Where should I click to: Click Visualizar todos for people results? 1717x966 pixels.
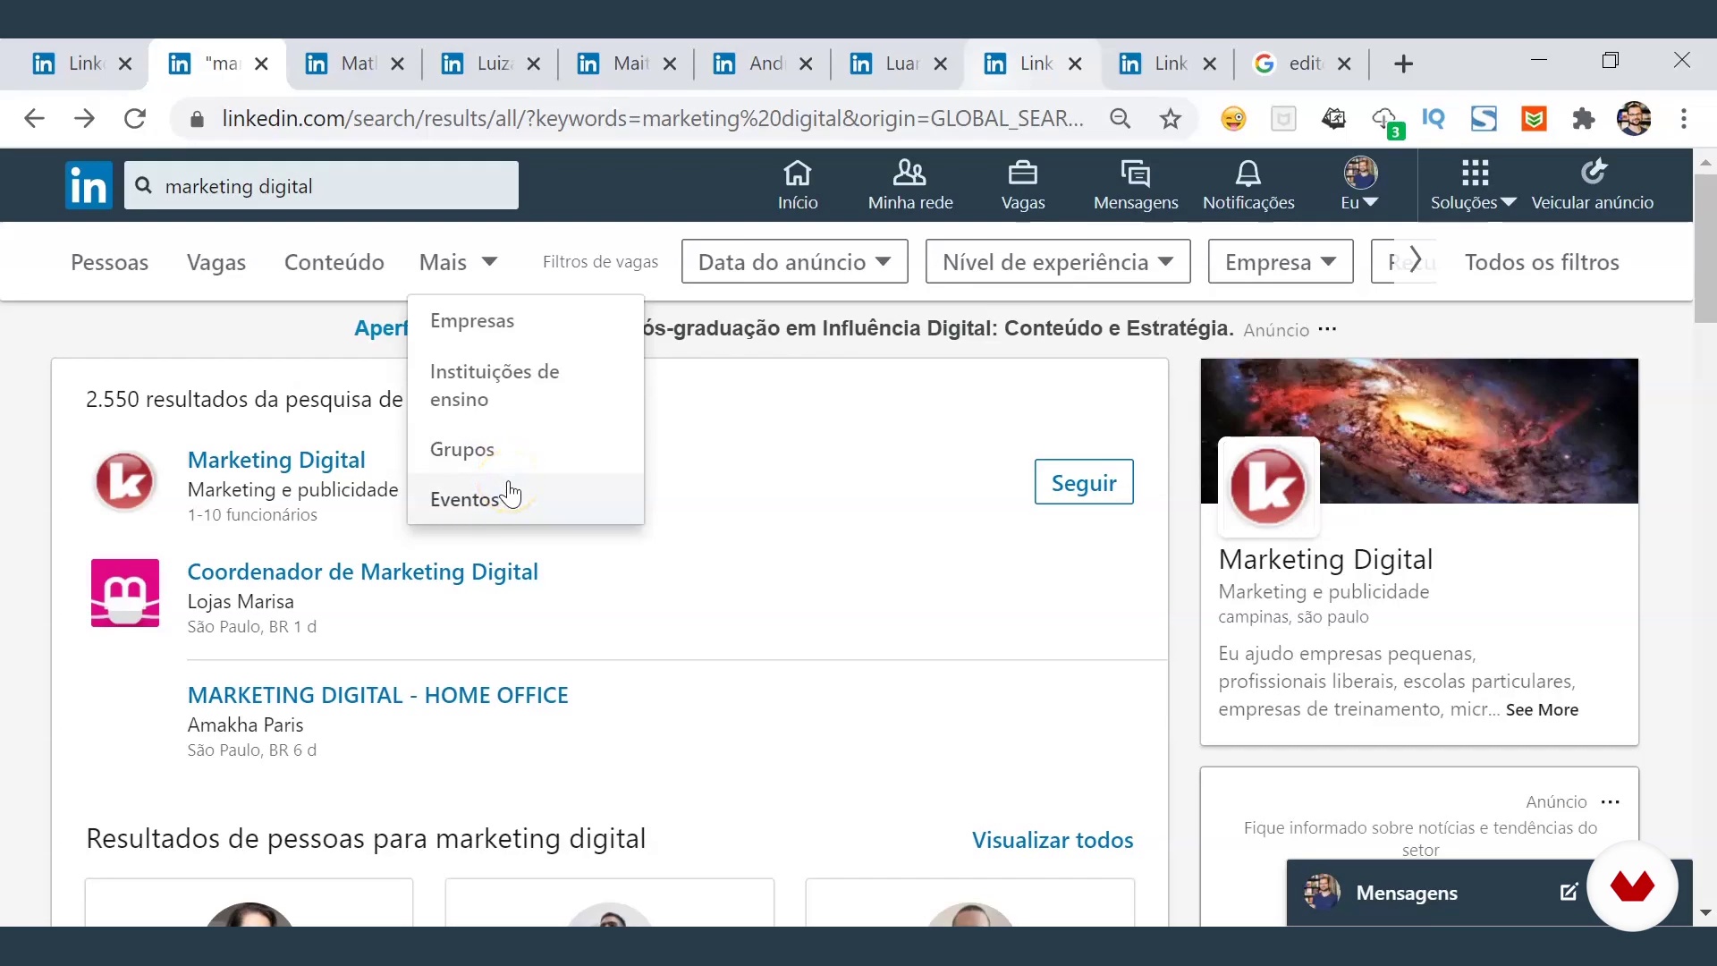pos(1053,840)
